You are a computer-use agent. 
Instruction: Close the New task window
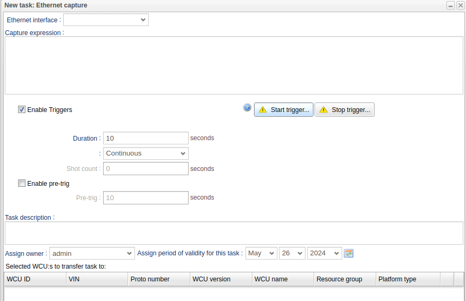460,5
